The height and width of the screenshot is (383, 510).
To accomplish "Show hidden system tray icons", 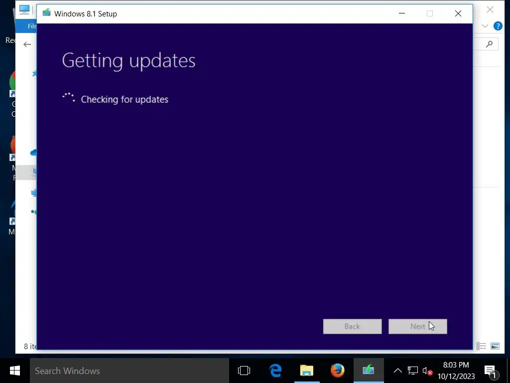I will point(397,371).
